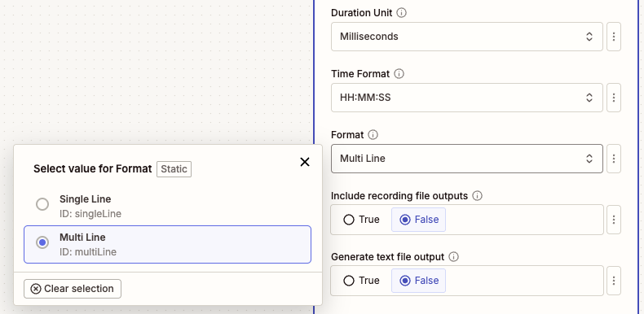Image resolution: width=644 pixels, height=314 pixels.
Task: Click the 'ID: singleLine' text
Action: (90, 214)
